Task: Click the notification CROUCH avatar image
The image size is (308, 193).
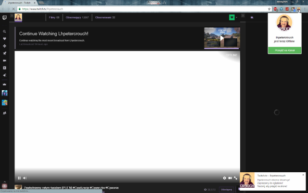Action: point(247,180)
